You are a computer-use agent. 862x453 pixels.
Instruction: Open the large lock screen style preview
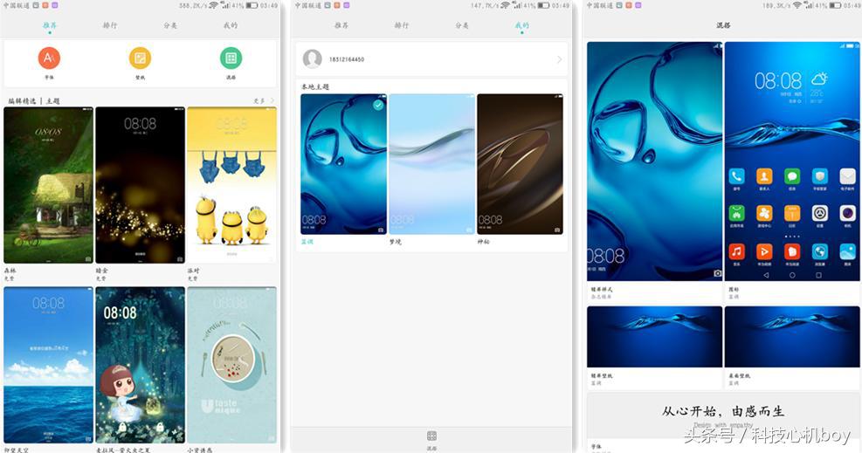655,161
